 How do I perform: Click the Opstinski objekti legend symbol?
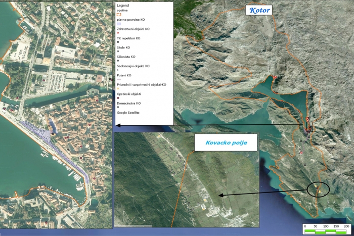pos(118,98)
